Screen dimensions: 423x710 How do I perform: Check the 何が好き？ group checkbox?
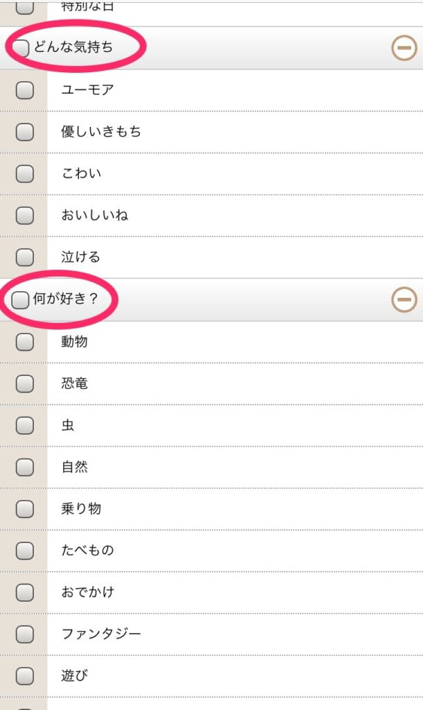coord(20,300)
